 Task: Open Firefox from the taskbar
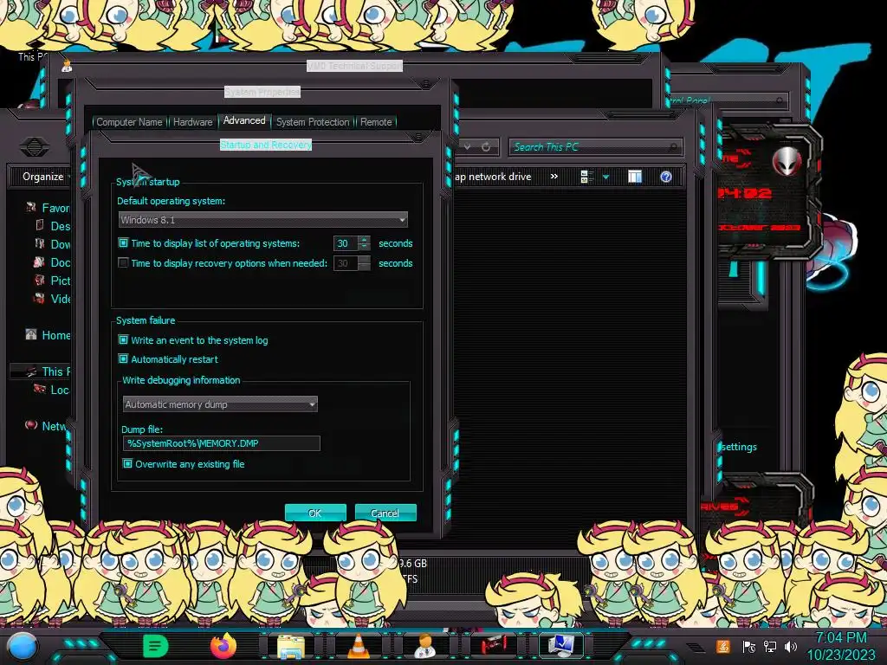pyautogui.click(x=223, y=645)
